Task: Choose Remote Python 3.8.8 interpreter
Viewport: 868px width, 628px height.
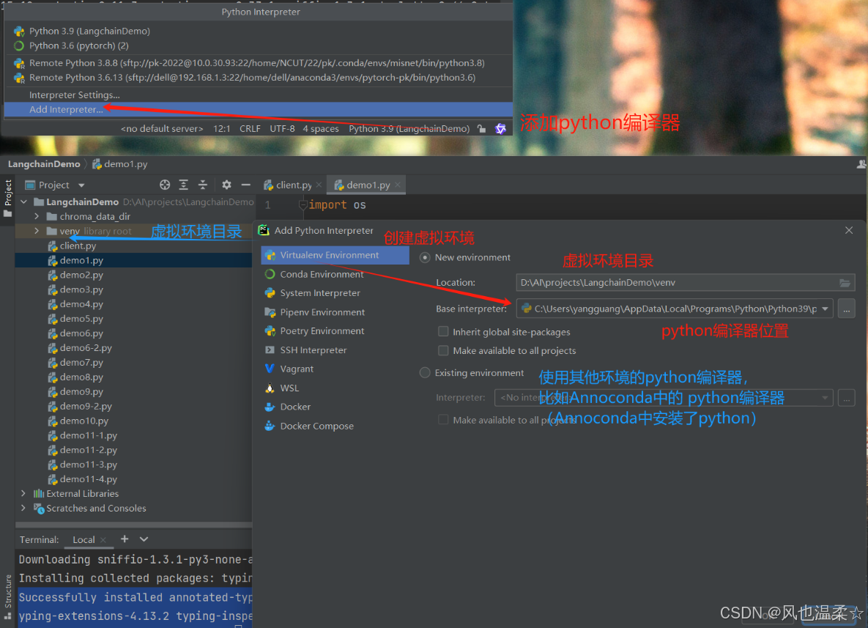Action: pyautogui.click(x=258, y=63)
